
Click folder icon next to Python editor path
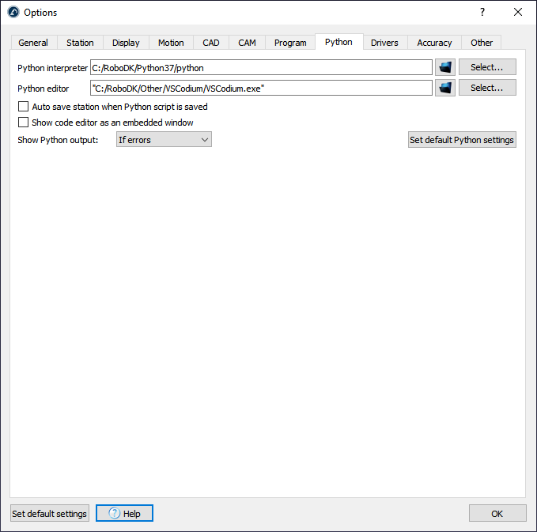pyautogui.click(x=445, y=88)
